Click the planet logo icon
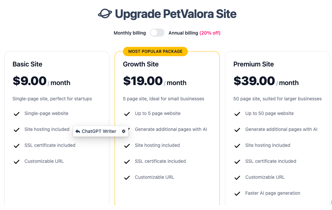 [x=105, y=14]
